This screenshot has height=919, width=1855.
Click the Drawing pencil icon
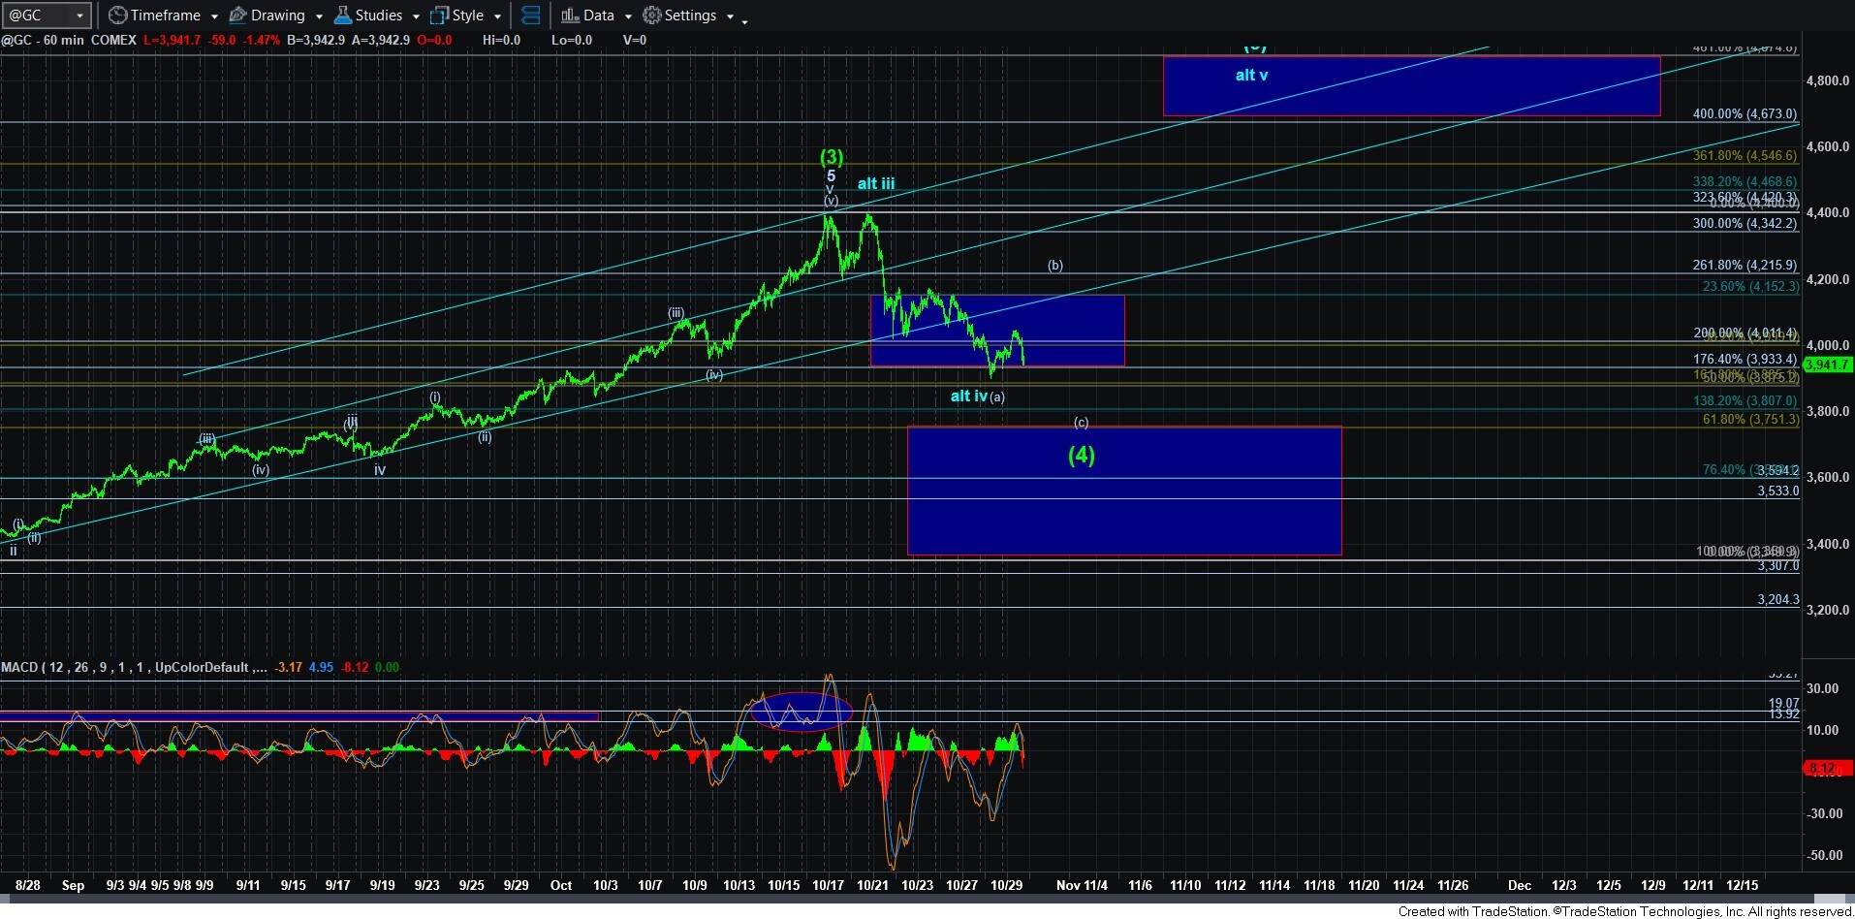tap(237, 16)
